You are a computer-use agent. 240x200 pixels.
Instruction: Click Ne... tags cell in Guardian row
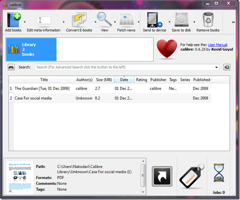(173, 88)
